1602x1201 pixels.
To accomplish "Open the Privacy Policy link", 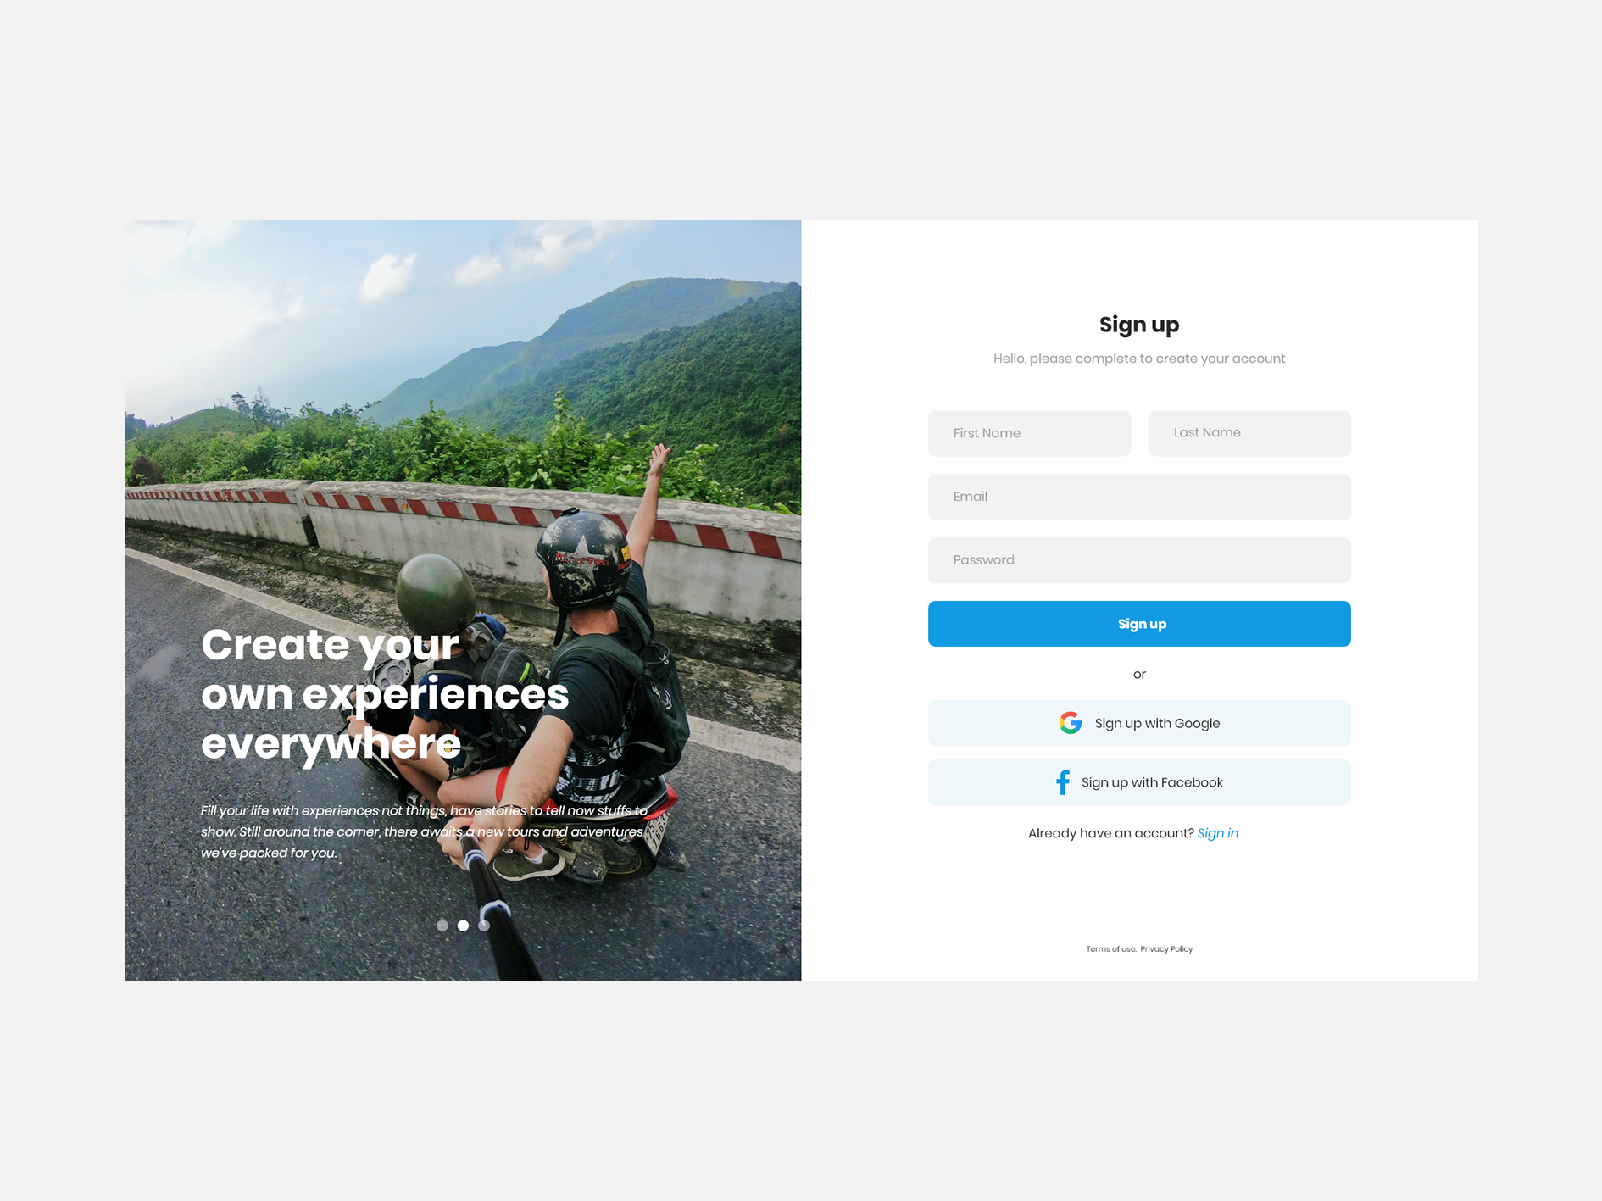I will (x=1166, y=949).
